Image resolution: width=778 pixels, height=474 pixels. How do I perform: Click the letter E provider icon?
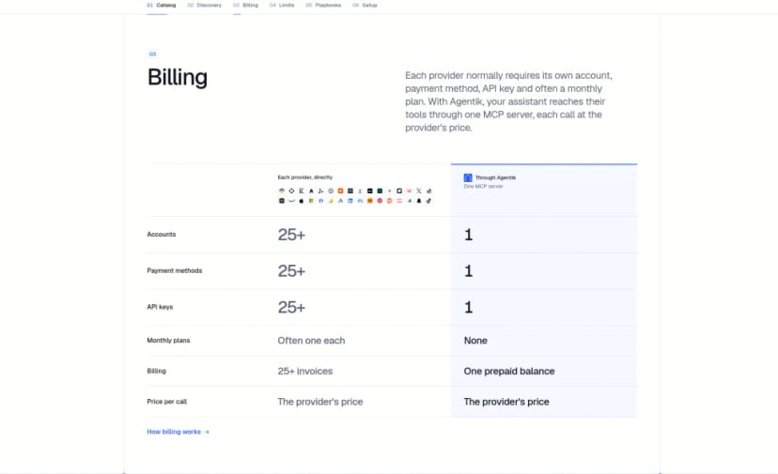click(x=302, y=191)
